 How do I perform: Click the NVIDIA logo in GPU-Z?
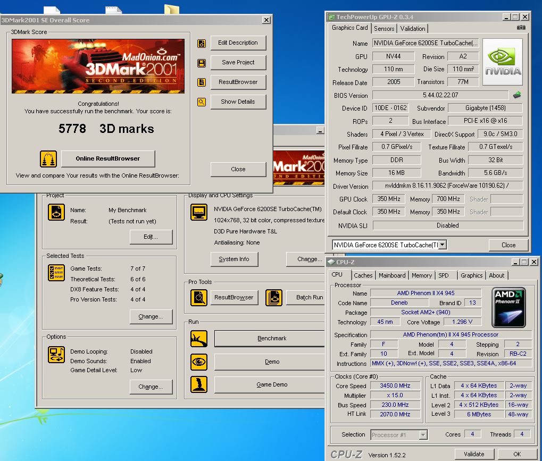point(503,62)
